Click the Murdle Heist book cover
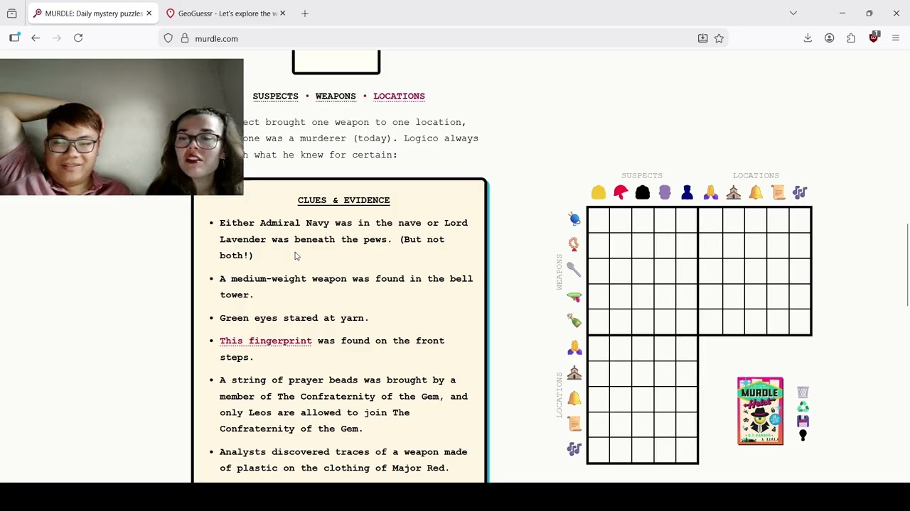The height and width of the screenshot is (511, 910). click(x=760, y=411)
